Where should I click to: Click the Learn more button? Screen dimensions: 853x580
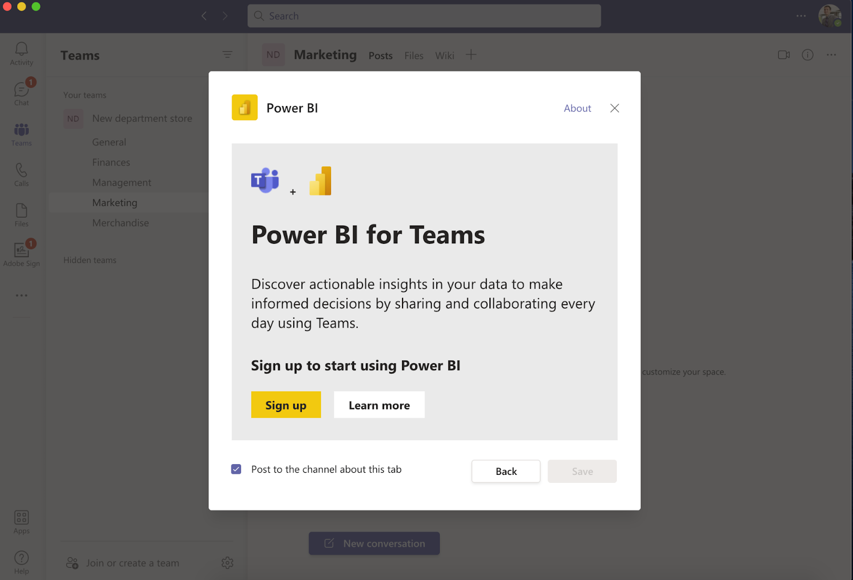click(379, 405)
